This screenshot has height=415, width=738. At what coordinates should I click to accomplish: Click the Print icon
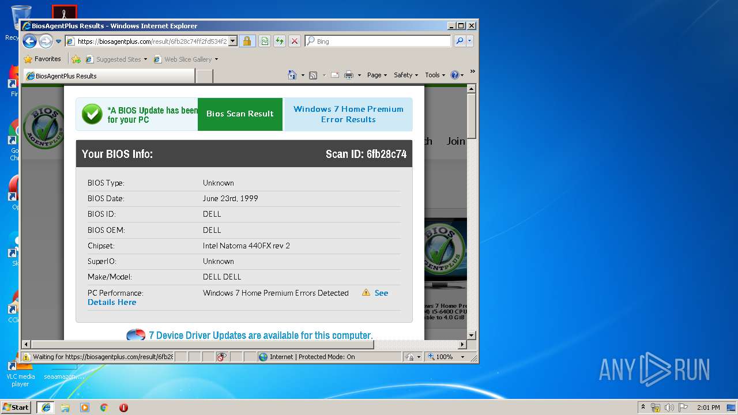click(x=348, y=75)
